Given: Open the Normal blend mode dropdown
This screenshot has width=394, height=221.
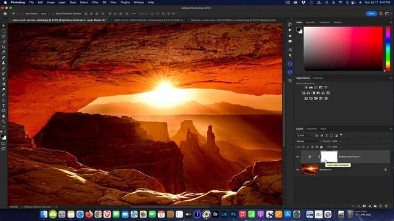Looking at the screenshot, I should point(308,141).
